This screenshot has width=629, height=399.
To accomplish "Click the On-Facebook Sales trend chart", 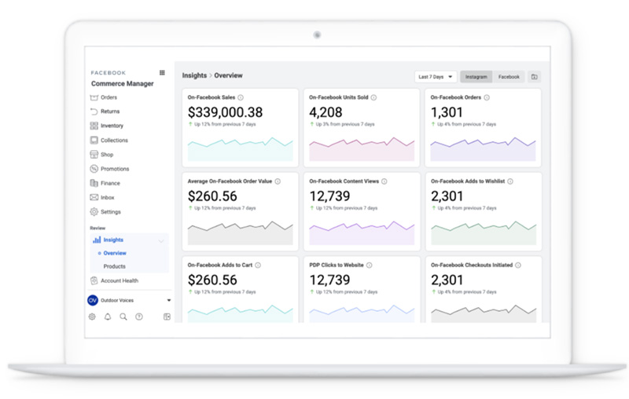I will 241,149.
